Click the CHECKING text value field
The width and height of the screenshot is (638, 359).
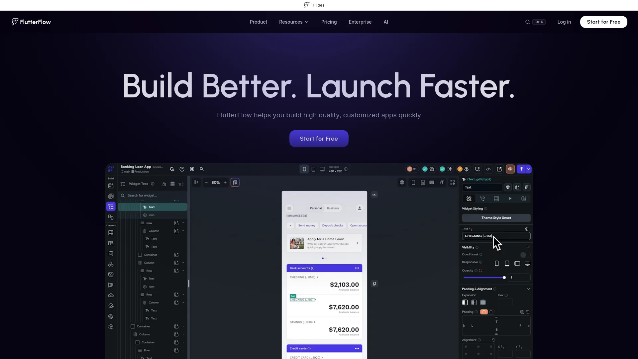coord(496,236)
